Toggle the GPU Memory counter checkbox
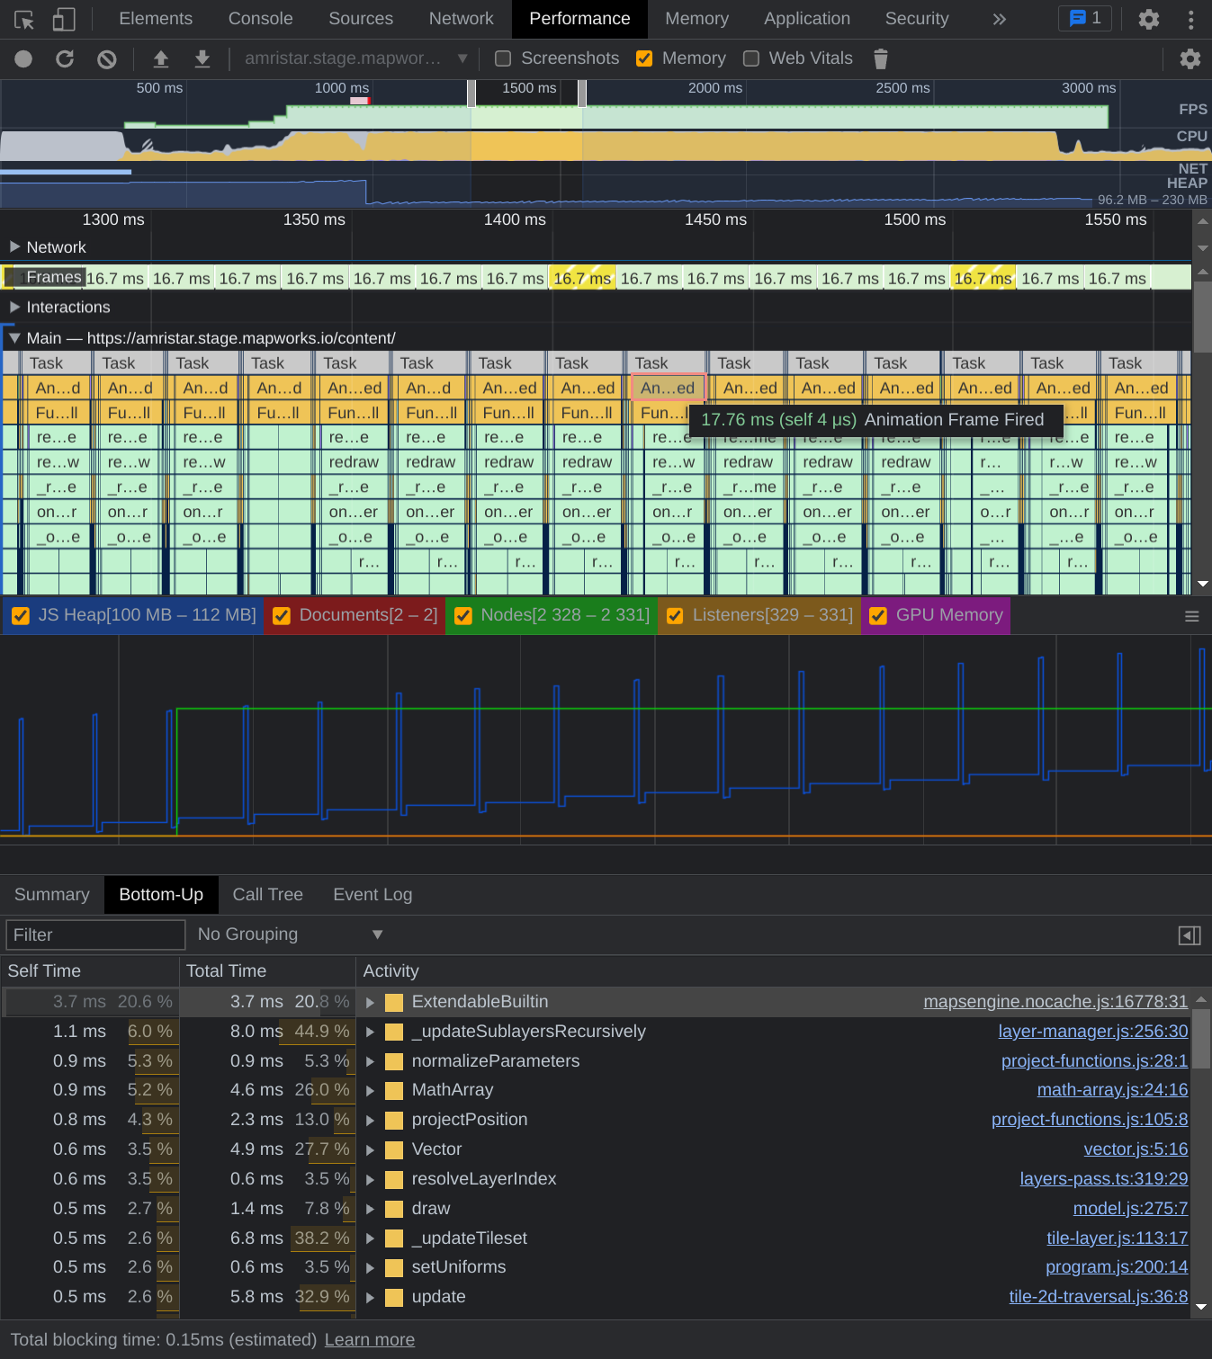The width and height of the screenshot is (1212, 1359). [x=878, y=616]
